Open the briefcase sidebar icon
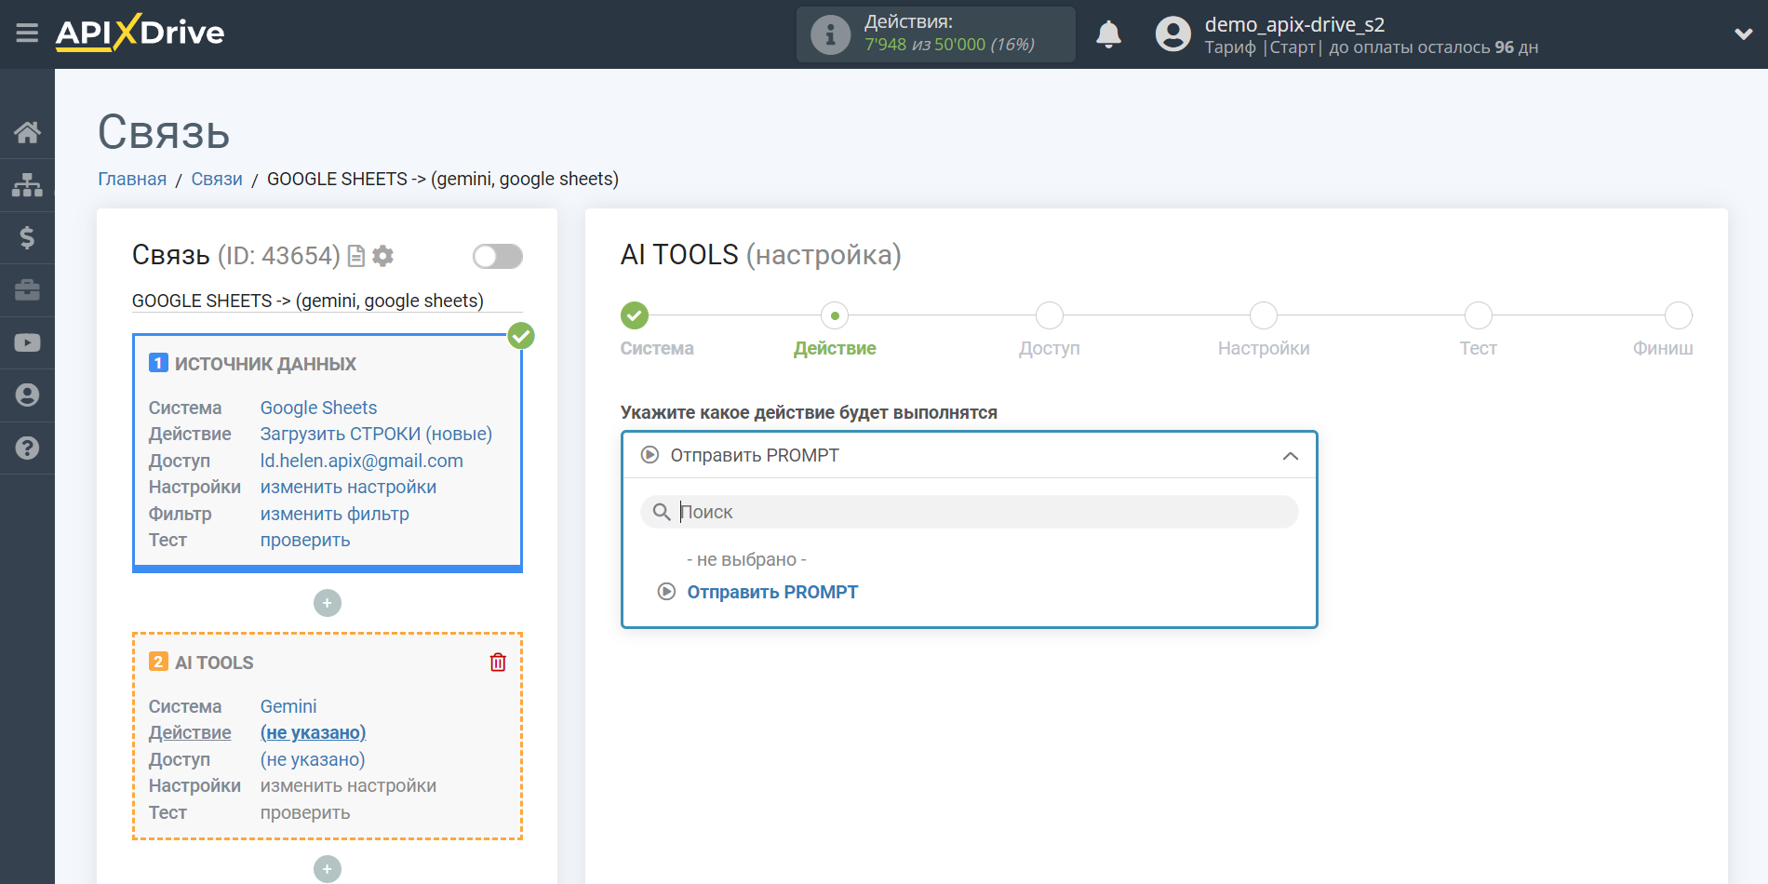 click(x=27, y=290)
